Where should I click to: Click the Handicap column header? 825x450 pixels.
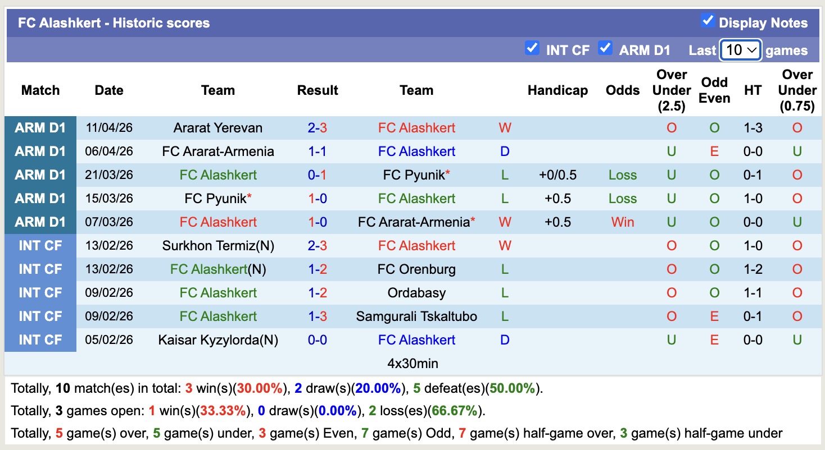pos(557,90)
